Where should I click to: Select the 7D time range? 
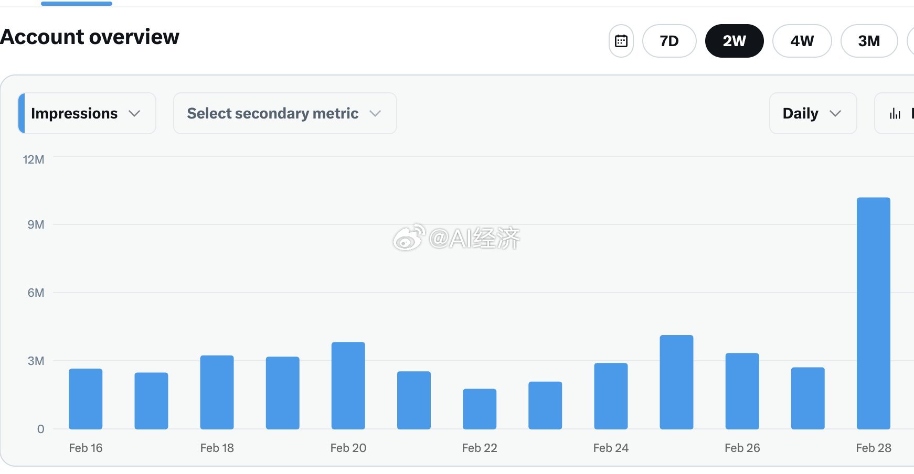point(669,41)
